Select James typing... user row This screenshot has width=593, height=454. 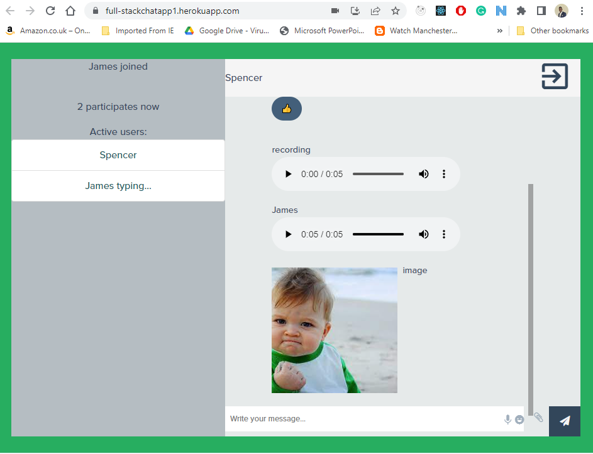click(x=118, y=186)
